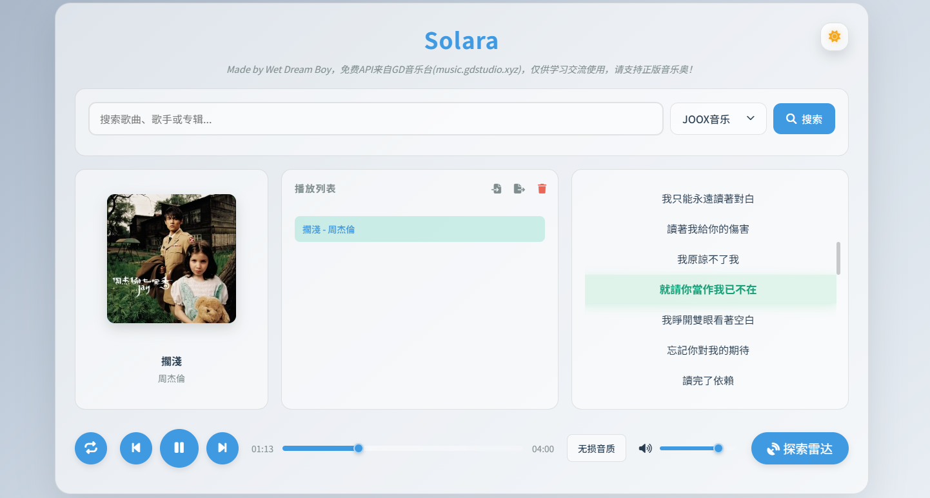The image size is (930, 498).
Task: Export the current playlist
Action: click(x=519, y=188)
